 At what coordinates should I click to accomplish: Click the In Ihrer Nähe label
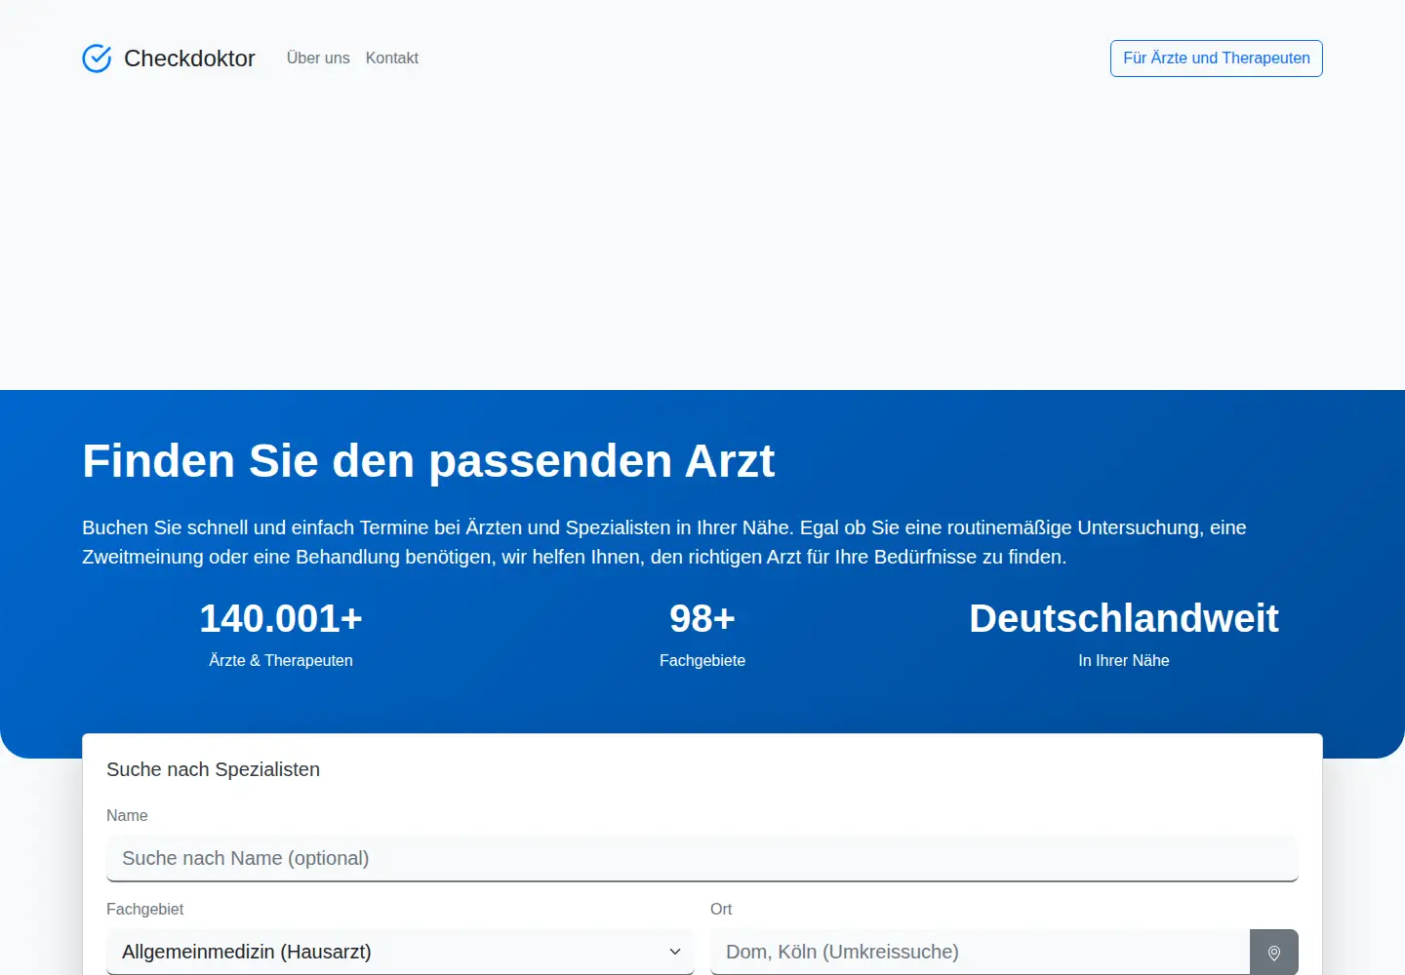1124,660
